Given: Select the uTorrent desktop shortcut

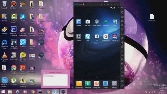Looking at the screenshot, I should pyautogui.click(x=14, y=82).
